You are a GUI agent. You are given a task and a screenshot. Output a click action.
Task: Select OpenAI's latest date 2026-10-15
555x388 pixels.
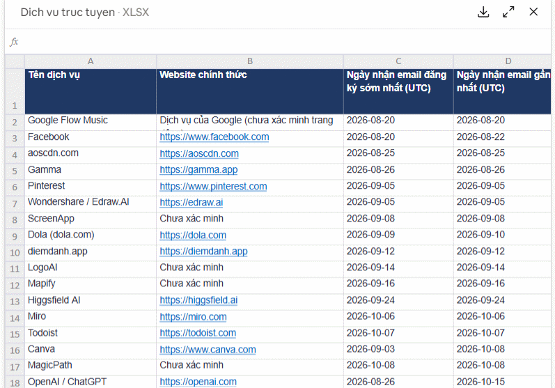(503, 382)
